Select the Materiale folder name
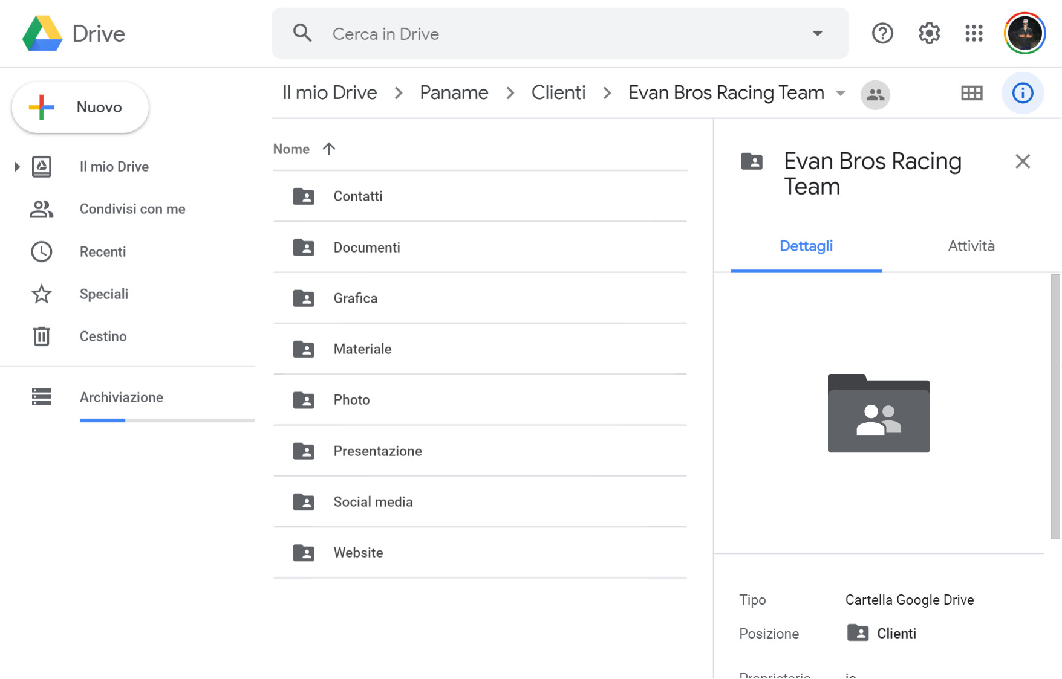This screenshot has height=679, width=1062. click(363, 349)
